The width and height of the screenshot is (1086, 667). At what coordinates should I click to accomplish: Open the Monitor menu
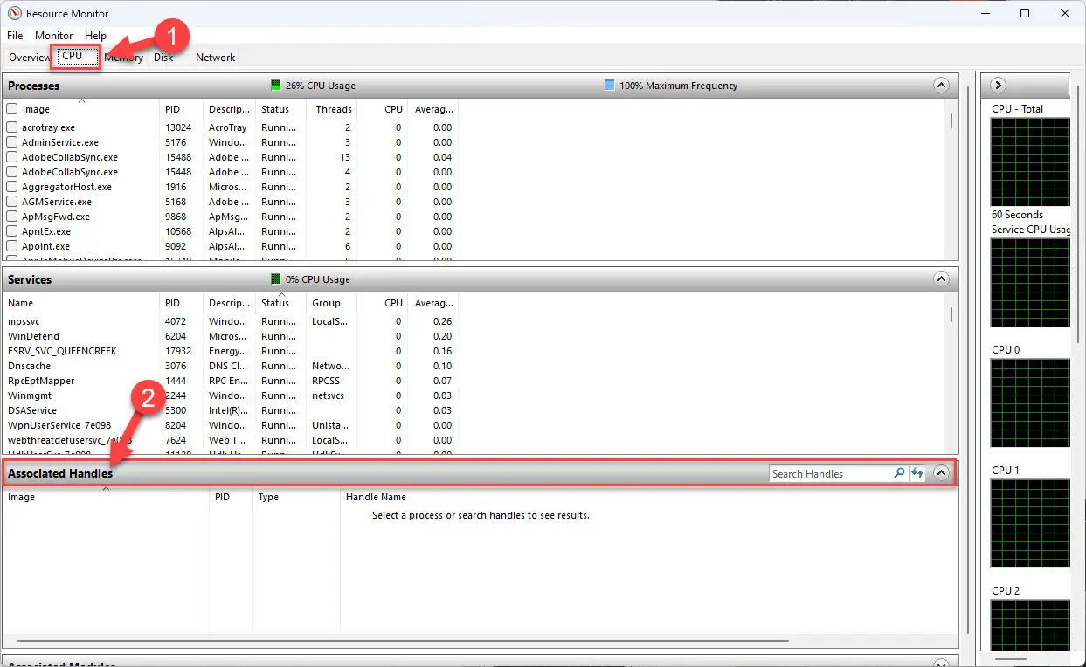pos(53,36)
